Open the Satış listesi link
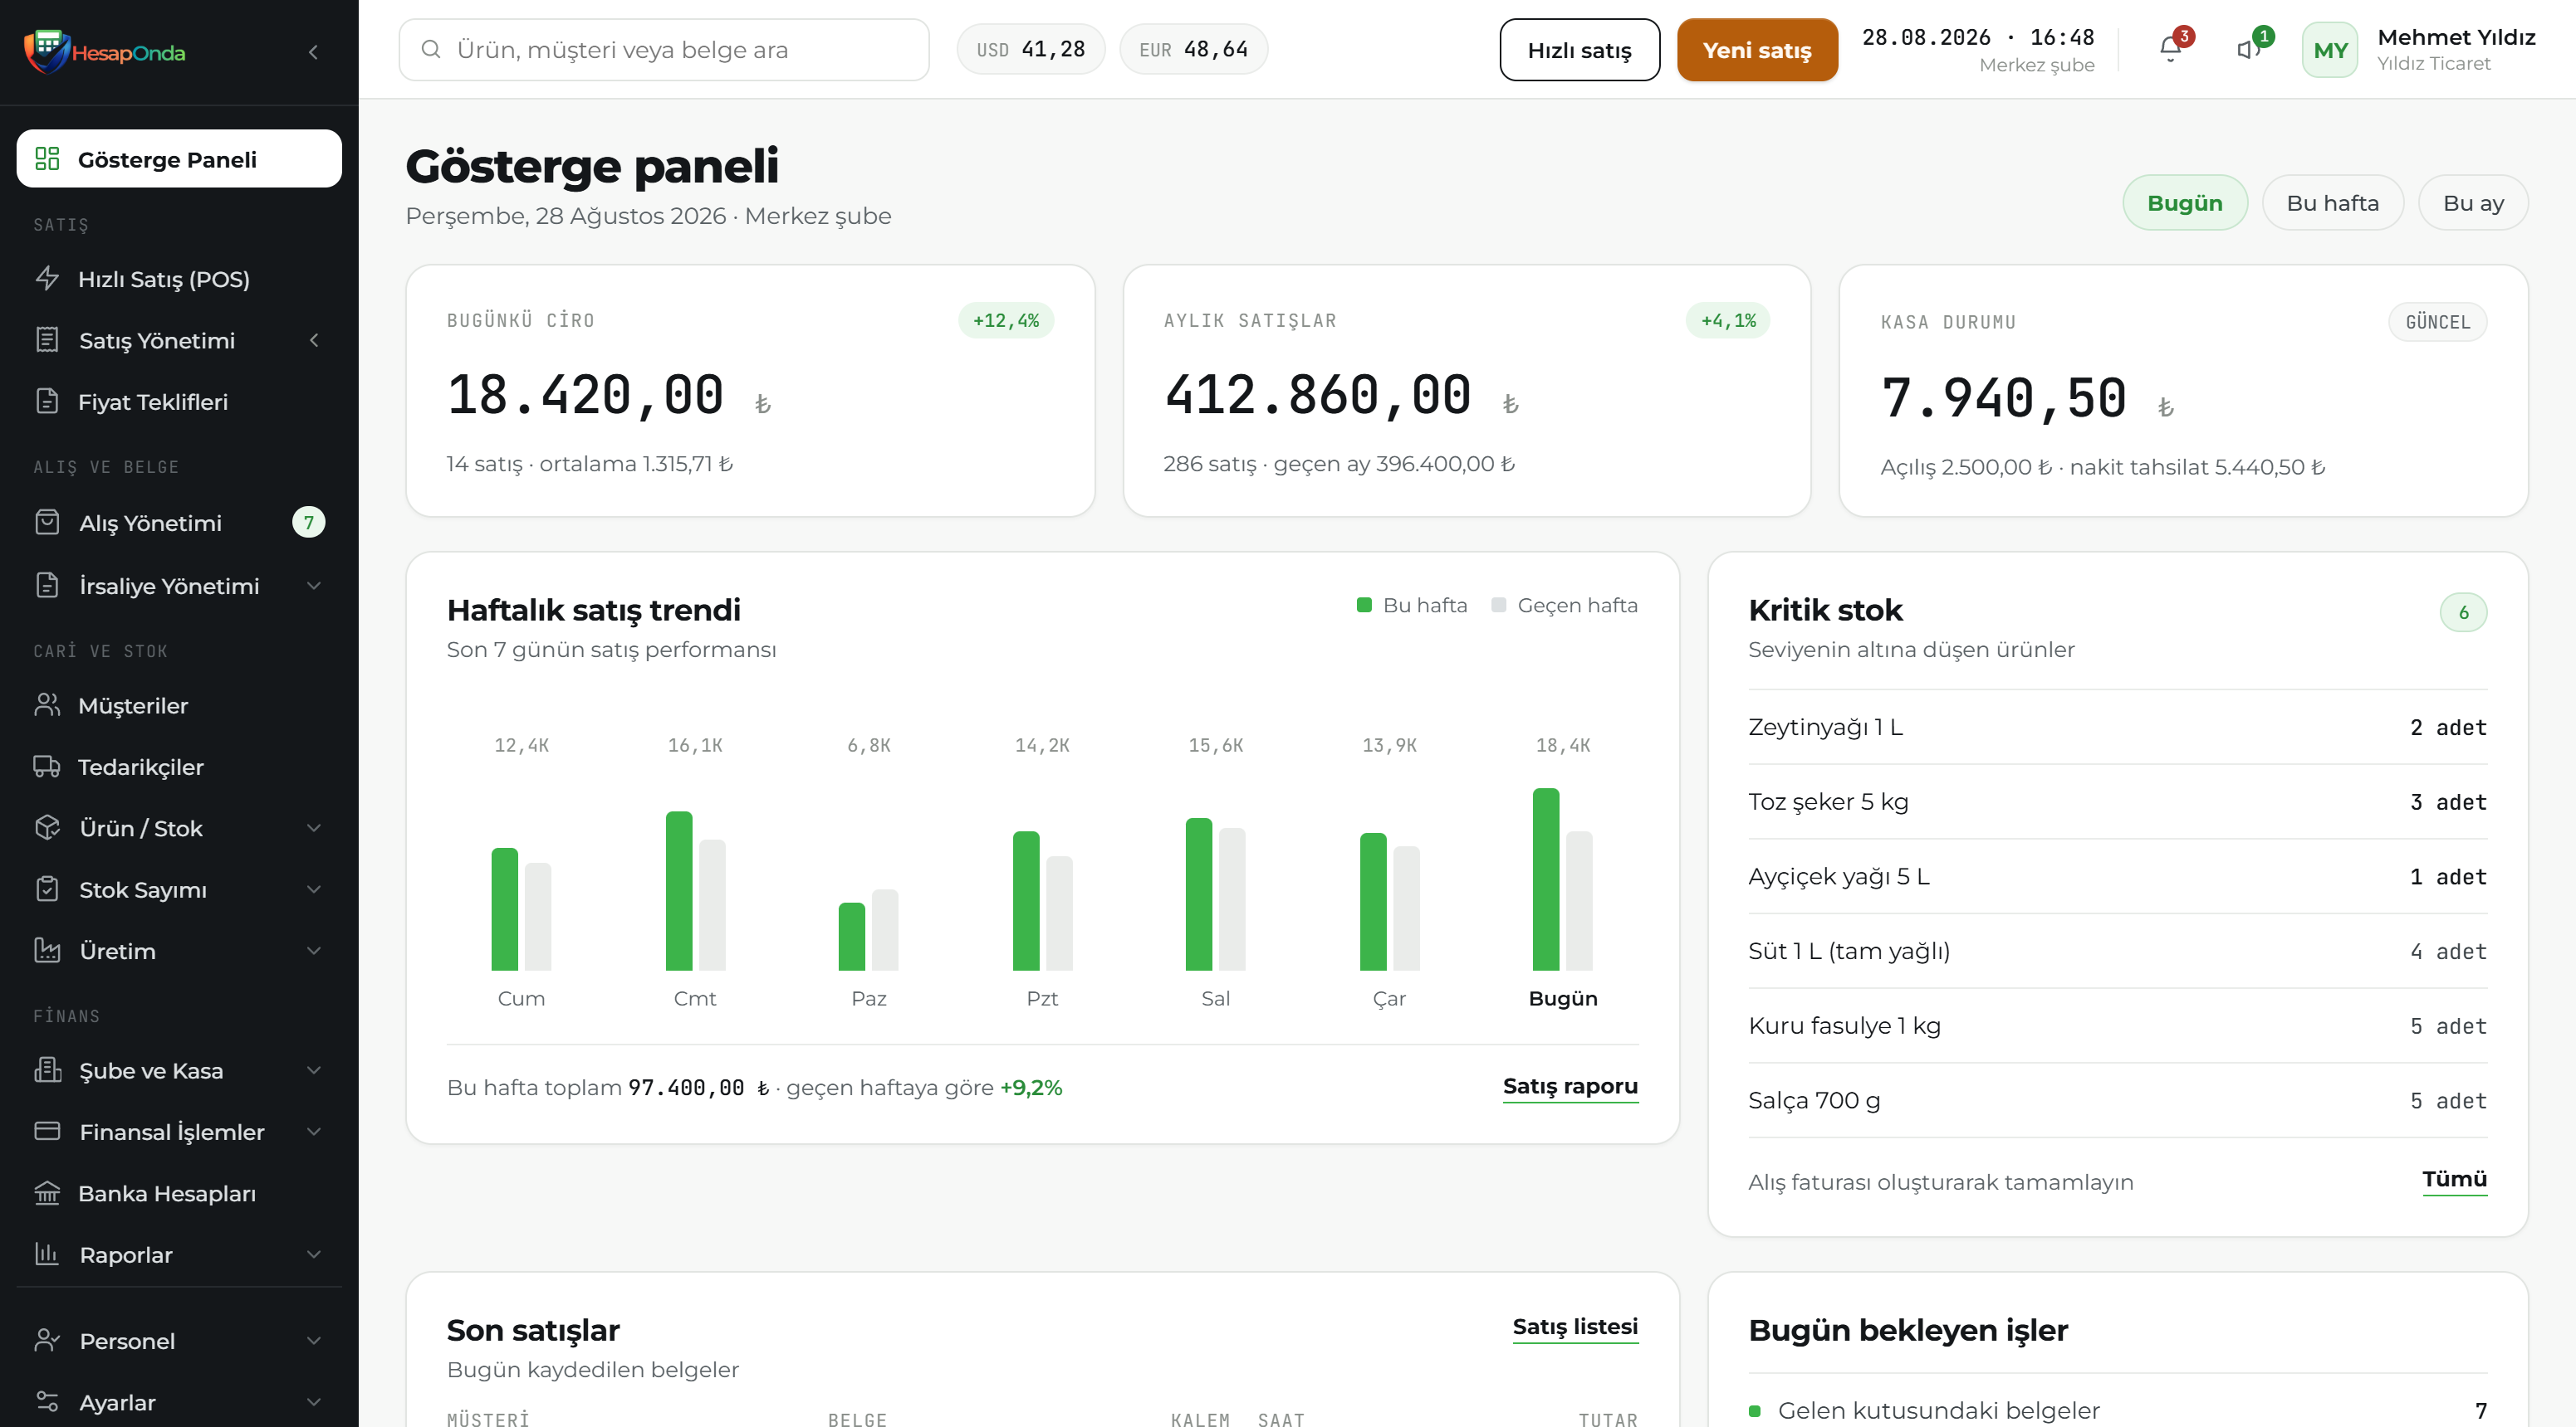Viewport: 2576px width, 1427px height. tap(1575, 1327)
